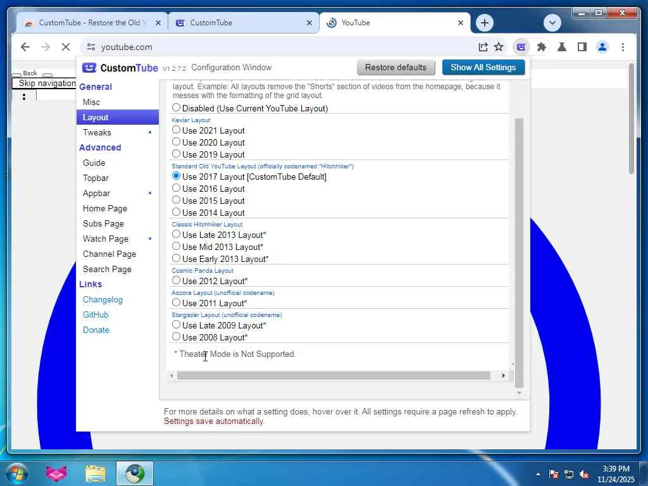The height and width of the screenshot is (486, 648).
Task: Open Chrome three-dot menu
Action: pyautogui.click(x=623, y=47)
